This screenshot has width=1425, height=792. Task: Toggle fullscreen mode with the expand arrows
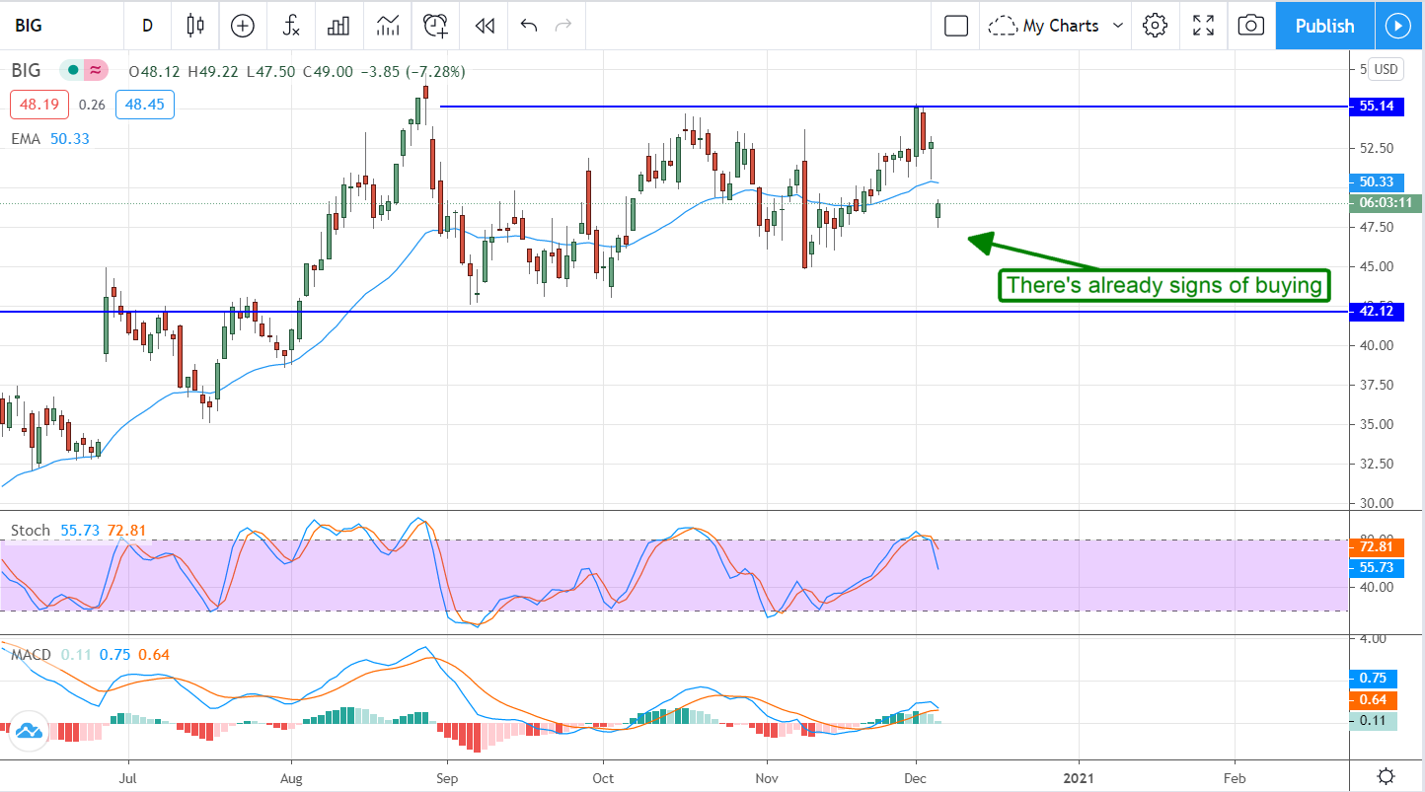tap(1203, 26)
